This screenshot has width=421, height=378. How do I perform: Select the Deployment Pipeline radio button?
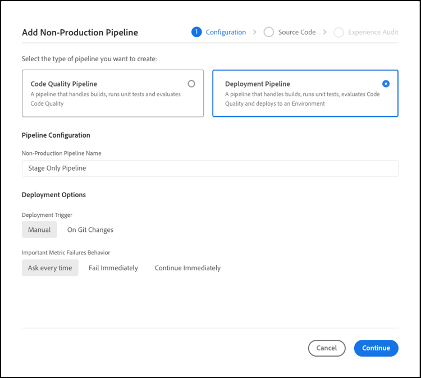pyautogui.click(x=386, y=84)
